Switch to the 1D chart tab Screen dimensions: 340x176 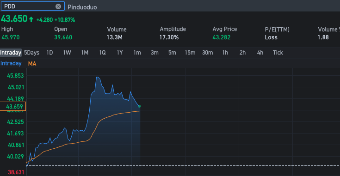(49, 53)
